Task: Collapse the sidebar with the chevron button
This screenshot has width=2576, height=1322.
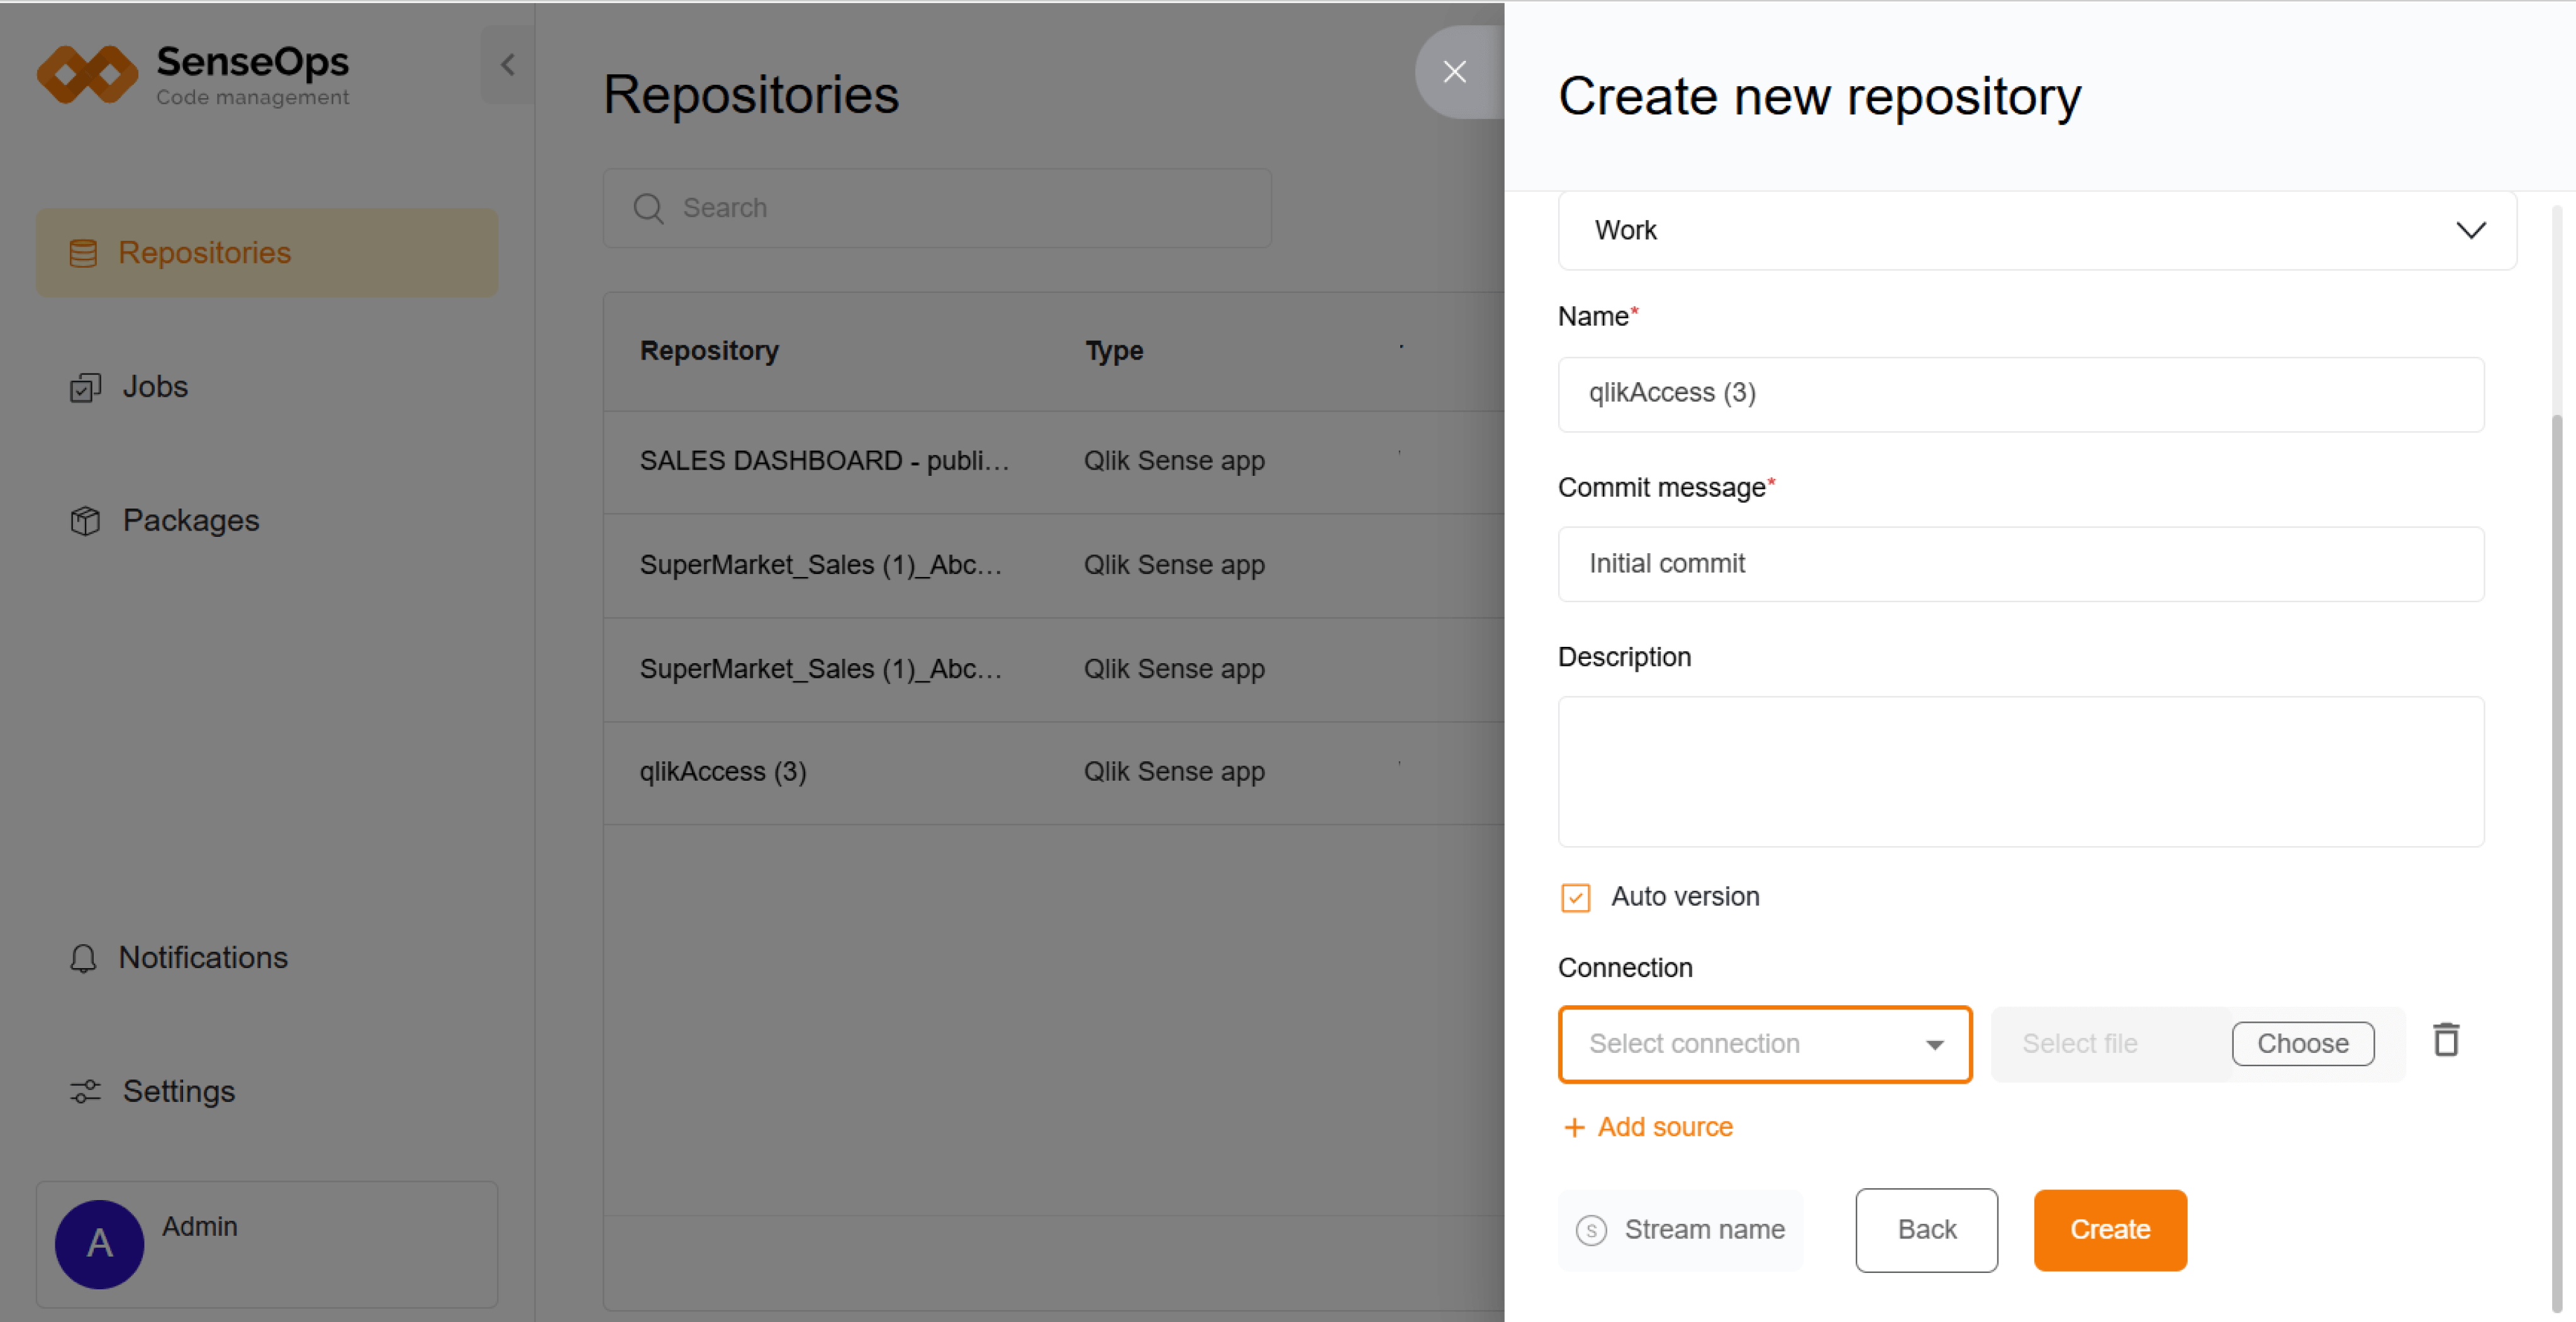Action: (508, 65)
